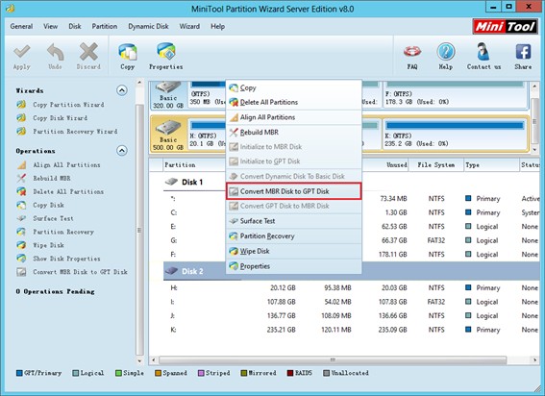This screenshot has height=396, width=545.
Task: Choose Copy in the context menu
Action: (294, 88)
